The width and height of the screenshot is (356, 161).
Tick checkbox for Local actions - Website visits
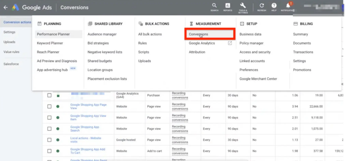click(x=49, y=140)
